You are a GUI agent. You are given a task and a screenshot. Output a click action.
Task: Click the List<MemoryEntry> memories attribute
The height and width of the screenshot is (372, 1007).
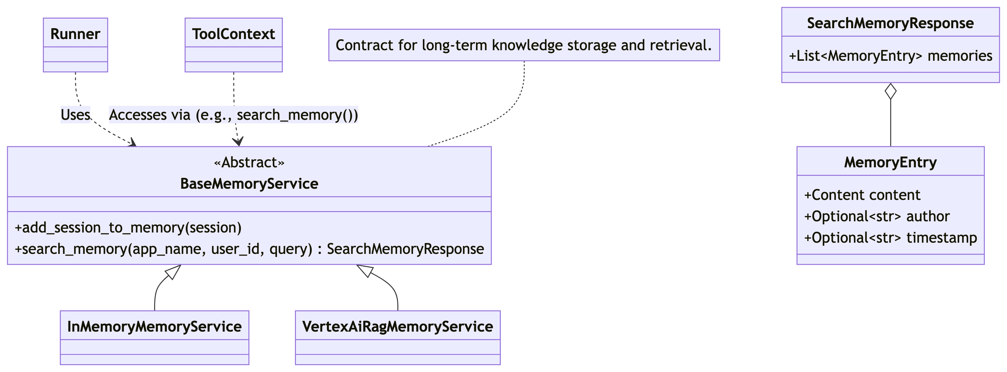tap(890, 56)
